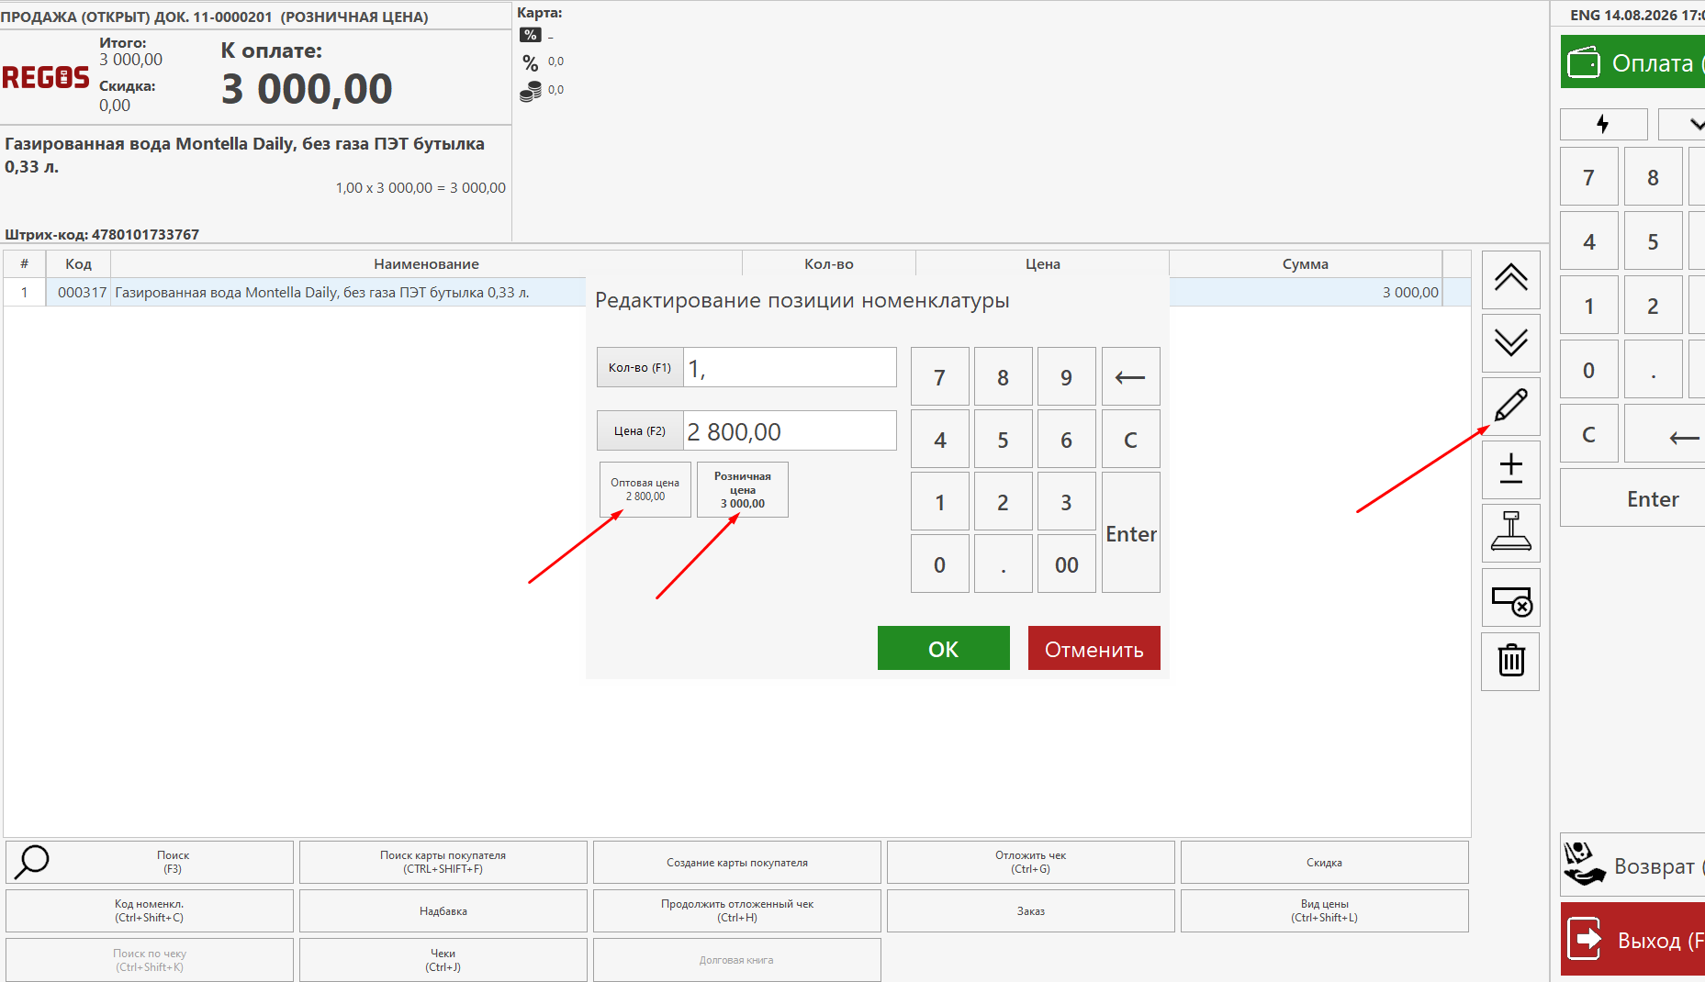Click the pencil edit position icon

click(1510, 406)
